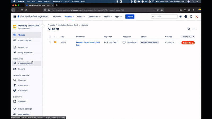Screen dimensions: 212x119
Task: Click the Create button
Action: [130, 17]
